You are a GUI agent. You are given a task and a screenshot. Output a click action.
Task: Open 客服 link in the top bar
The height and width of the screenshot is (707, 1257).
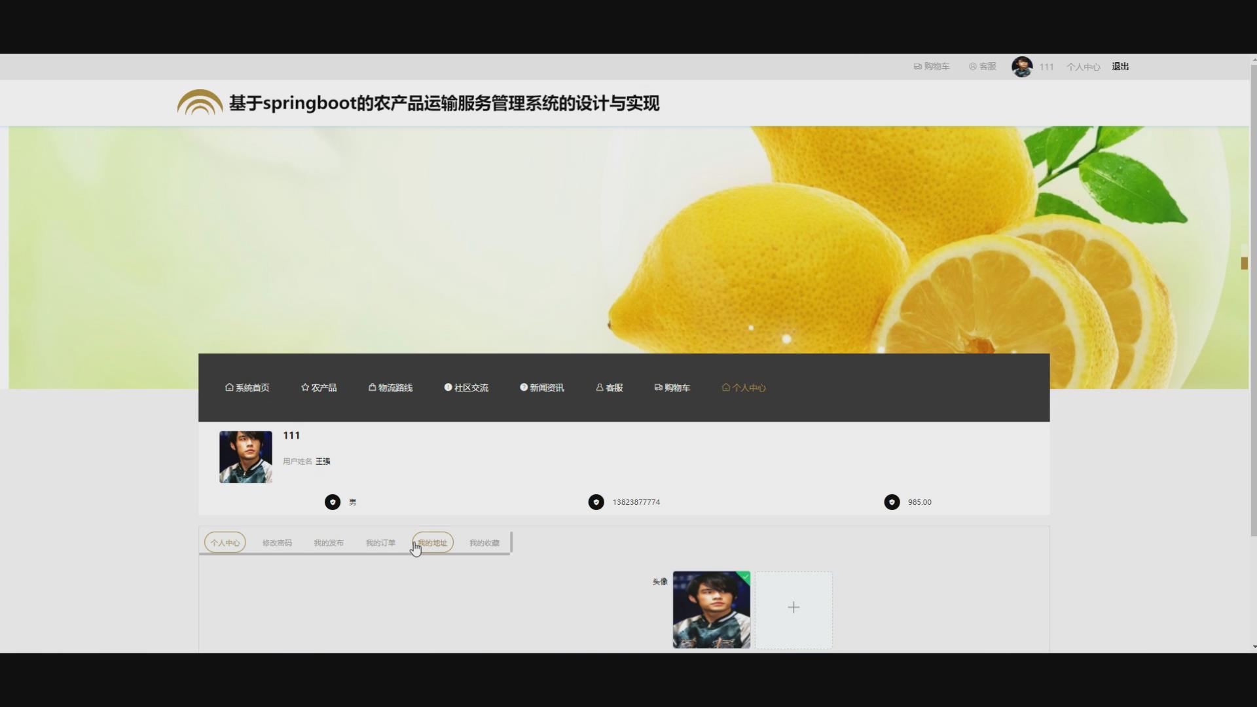[982, 67]
